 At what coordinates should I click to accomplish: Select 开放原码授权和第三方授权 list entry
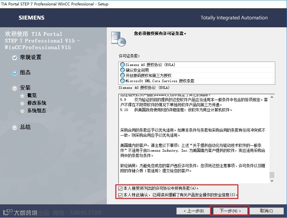coord(197,76)
